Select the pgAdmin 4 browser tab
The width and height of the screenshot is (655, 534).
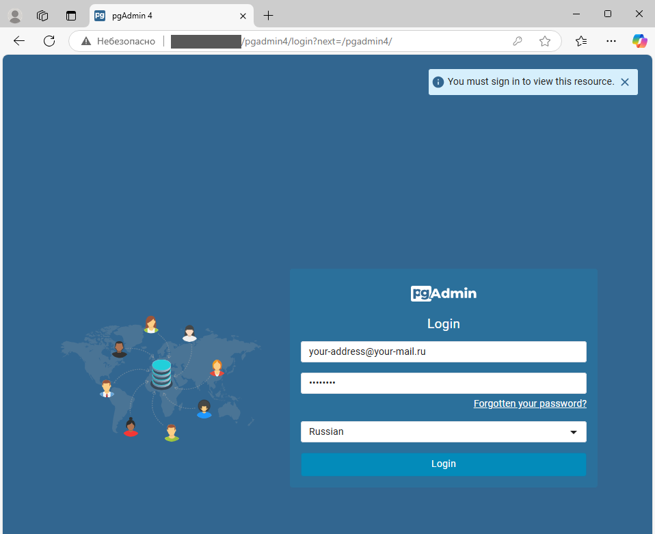(171, 16)
